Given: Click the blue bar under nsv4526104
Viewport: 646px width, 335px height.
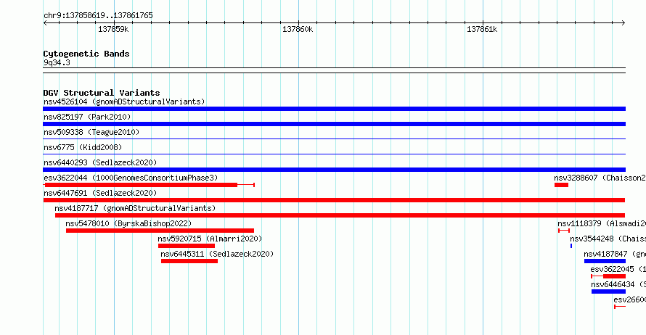Looking at the screenshot, I should [x=334, y=109].
